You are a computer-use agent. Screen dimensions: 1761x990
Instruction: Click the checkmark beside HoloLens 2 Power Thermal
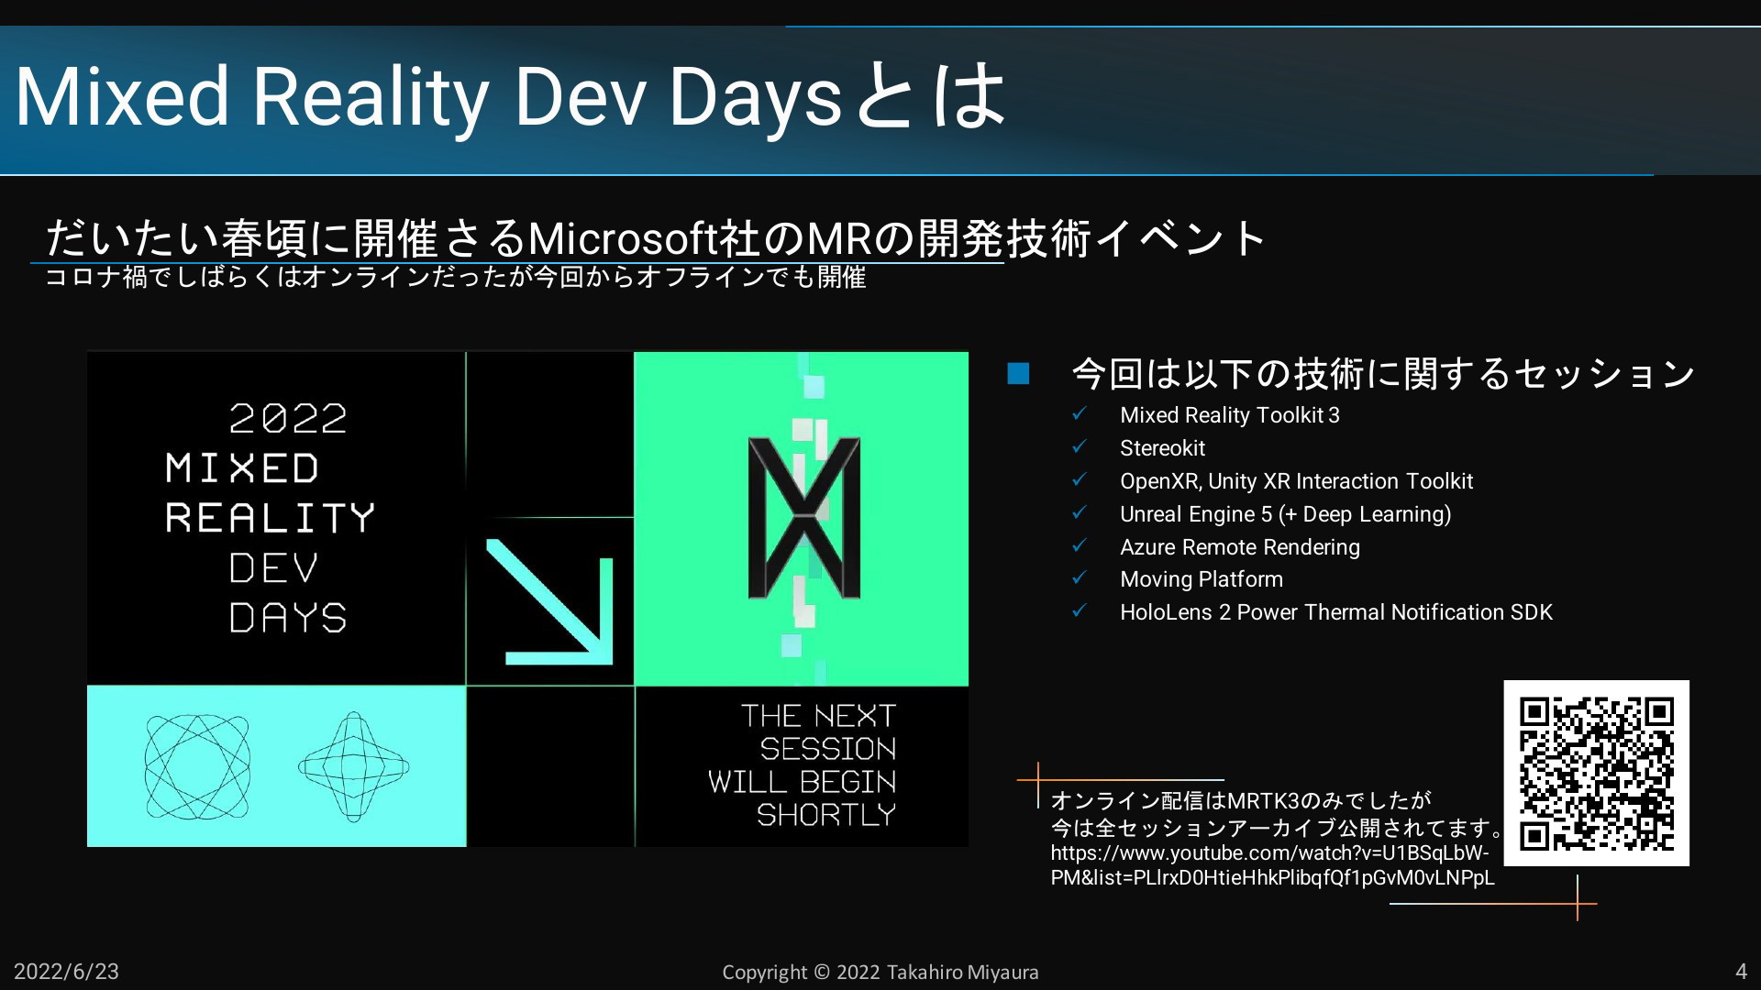[1080, 611]
